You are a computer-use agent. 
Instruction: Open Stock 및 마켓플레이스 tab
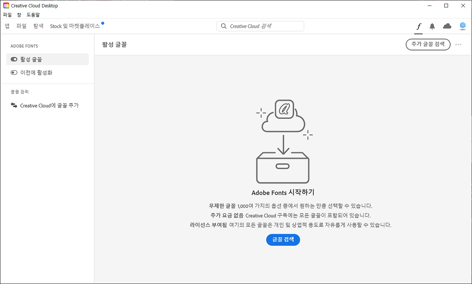tap(75, 26)
